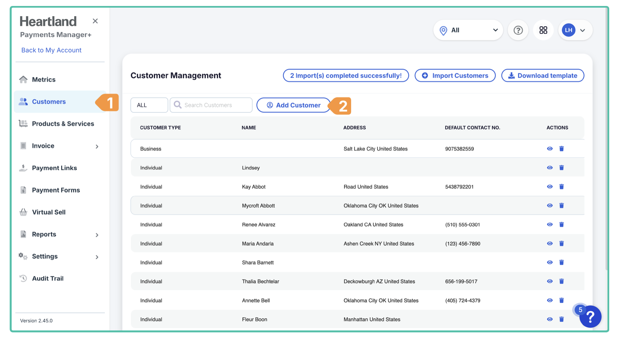Remove Fleur Boon with trash icon
This screenshot has width=618, height=337.
[x=561, y=319]
